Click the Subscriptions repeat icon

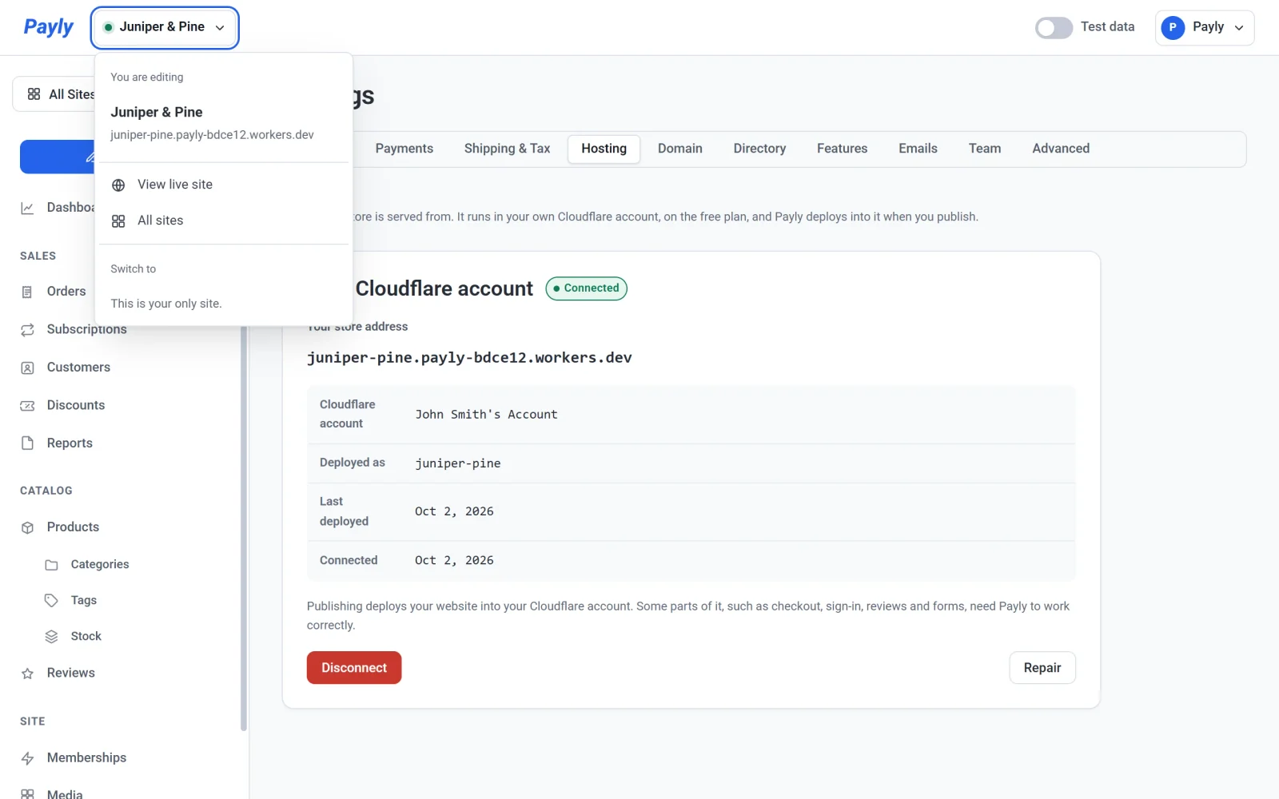27,330
